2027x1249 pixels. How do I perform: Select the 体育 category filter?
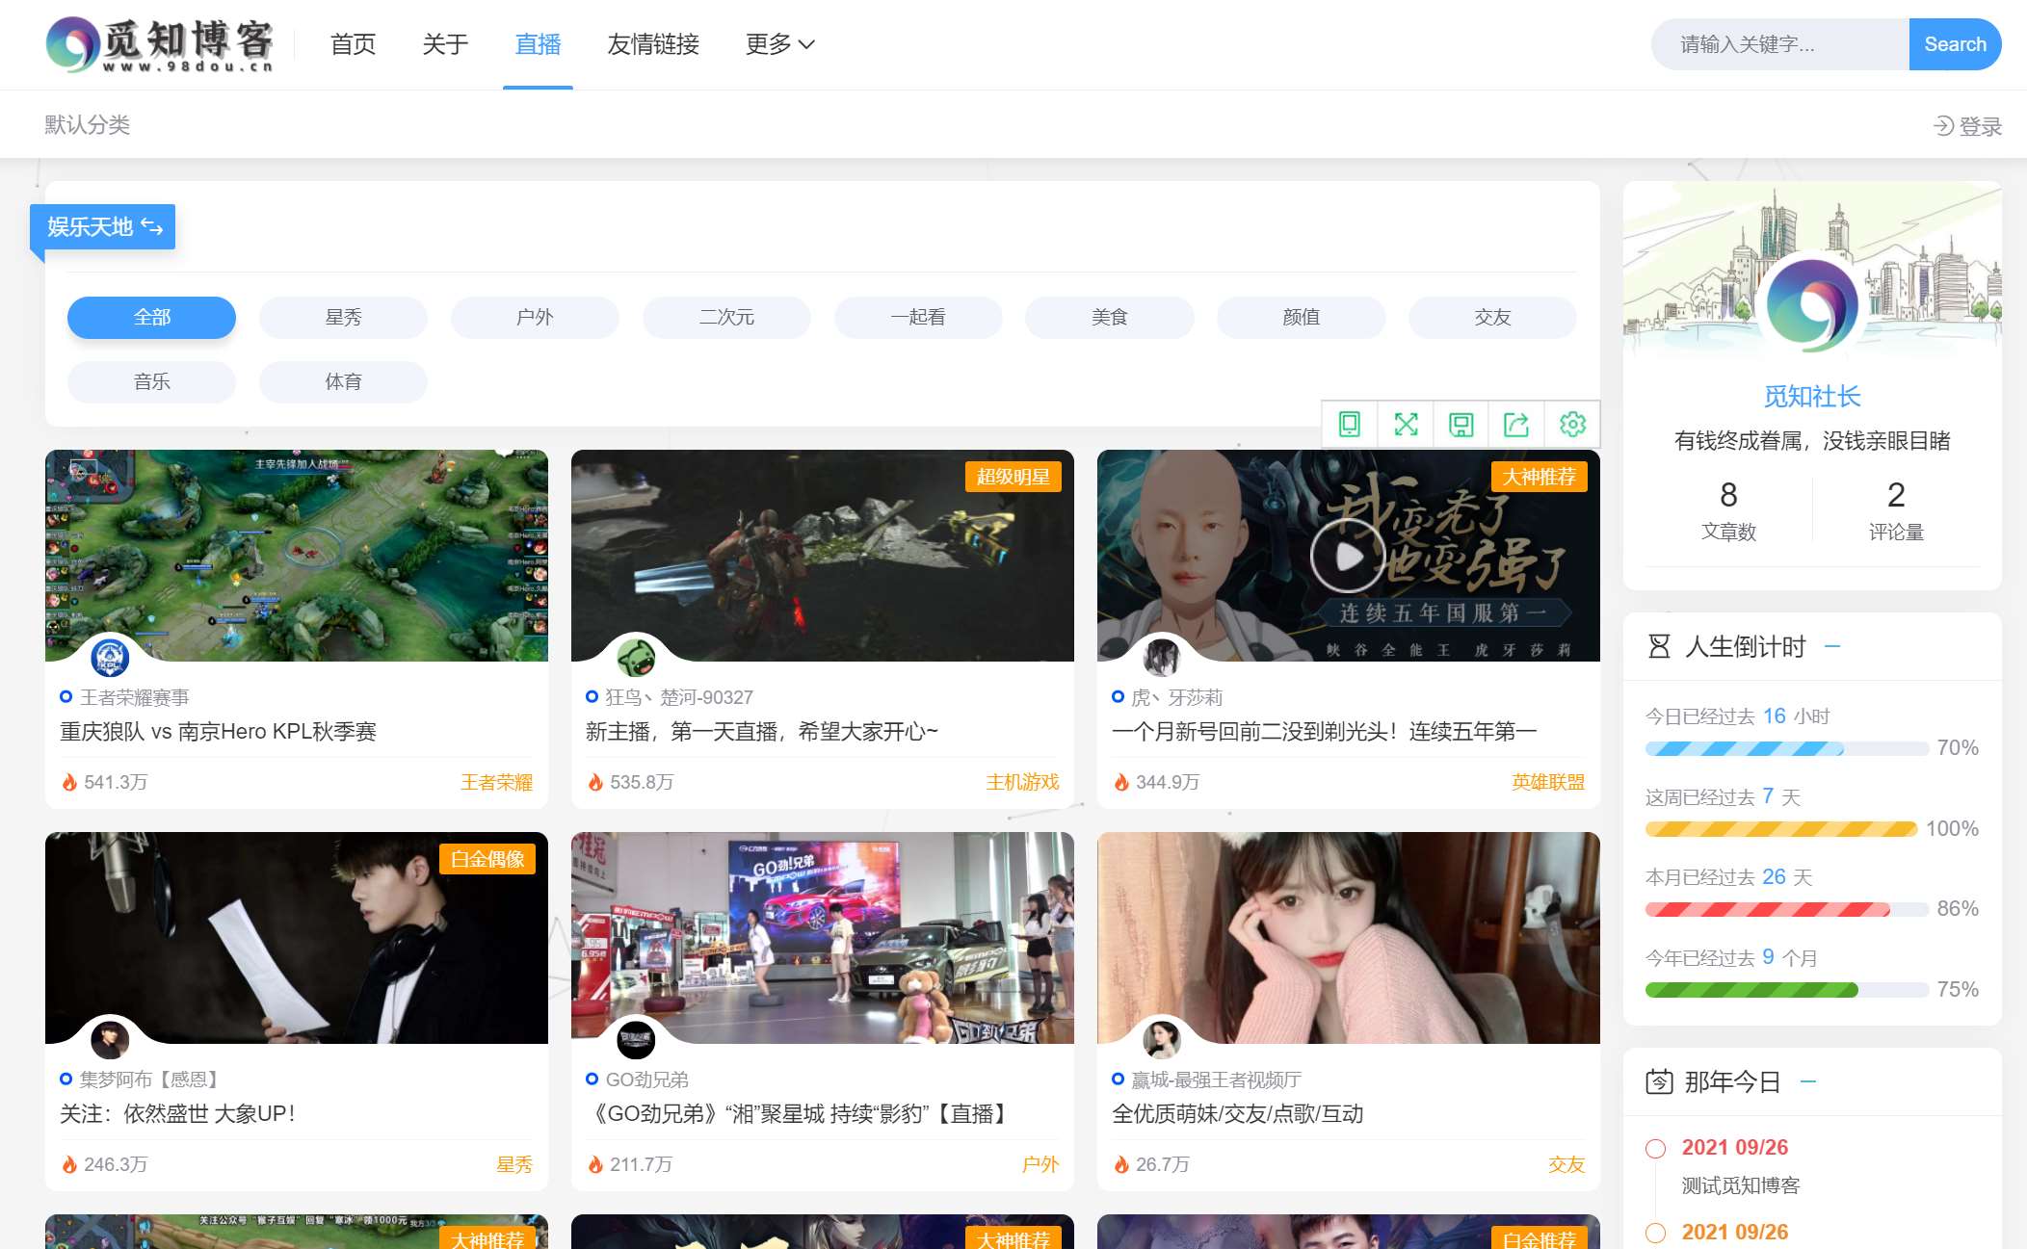pyautogui.click(x=343, y=382)
